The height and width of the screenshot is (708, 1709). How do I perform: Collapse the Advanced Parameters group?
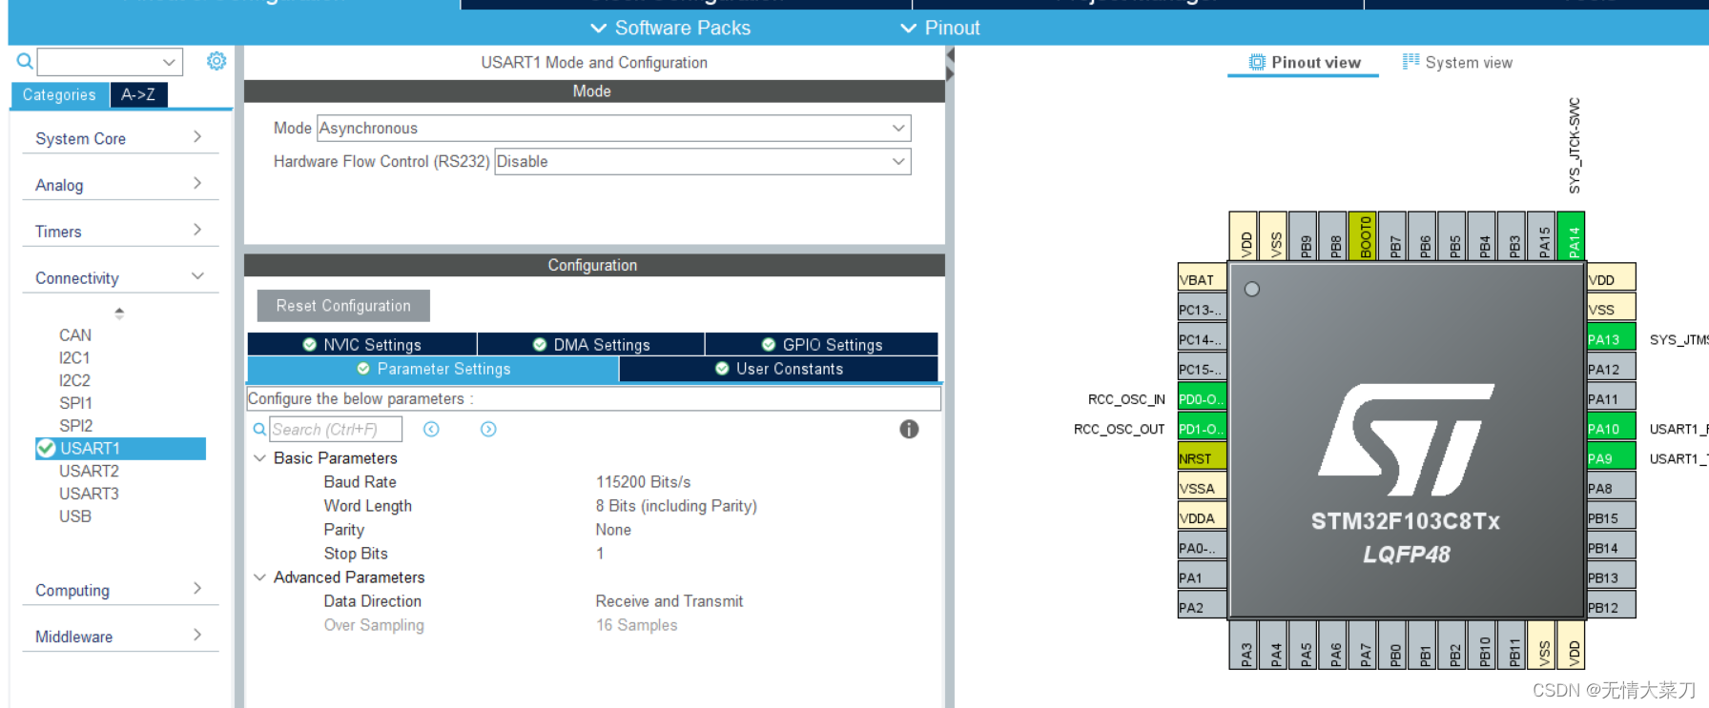(259, 577)
